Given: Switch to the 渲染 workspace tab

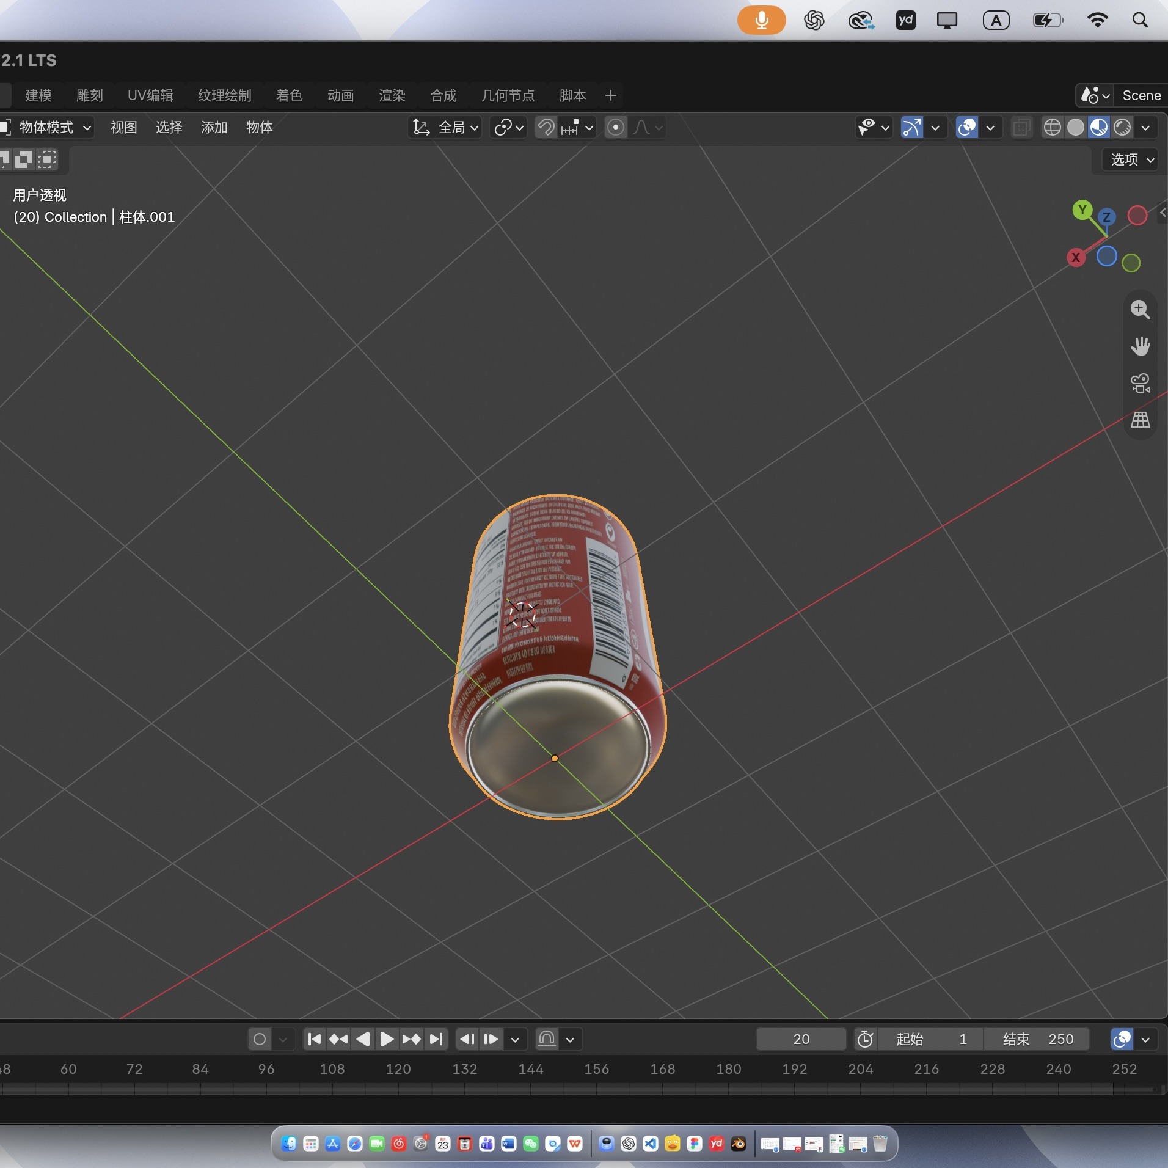Looking at the screenshot, I should click(x=392, y=95).
